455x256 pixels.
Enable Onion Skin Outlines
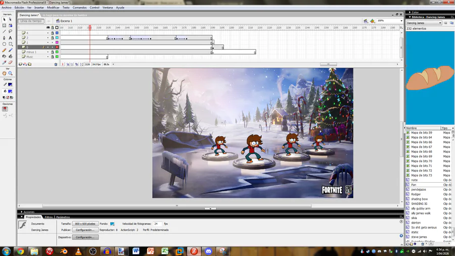point(72,64)
